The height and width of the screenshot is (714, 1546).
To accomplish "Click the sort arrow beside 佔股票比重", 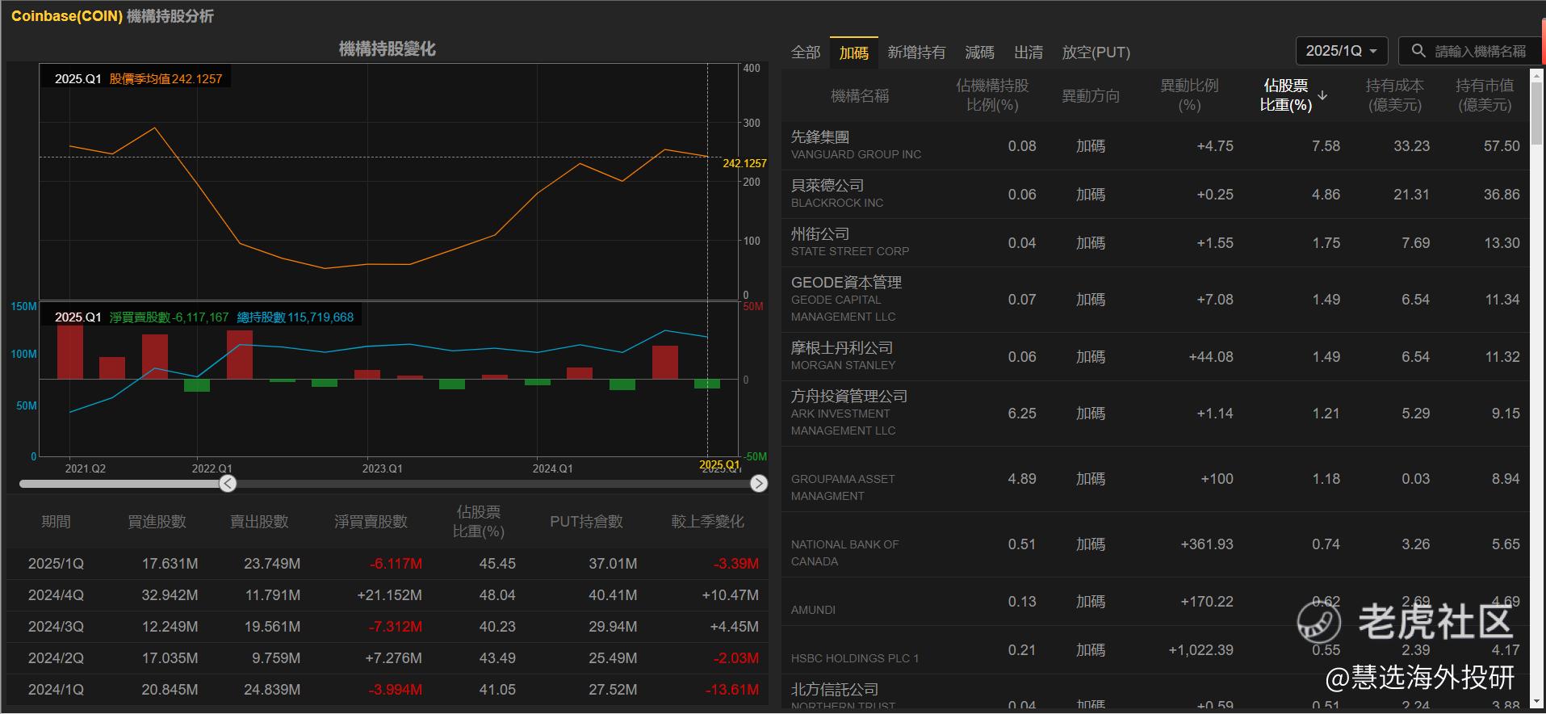I will coord(1322,95).
